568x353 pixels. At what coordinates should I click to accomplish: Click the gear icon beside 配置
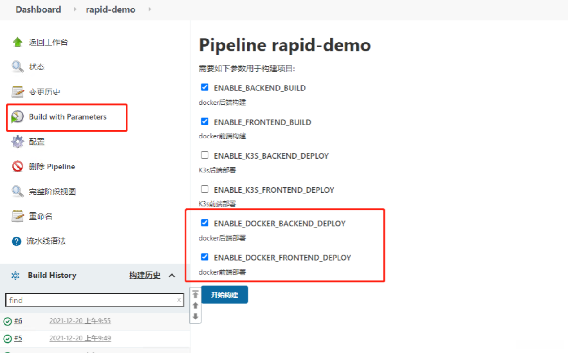(17, 142)
